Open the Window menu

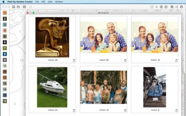pyautogui.click(x=59, y=2)
